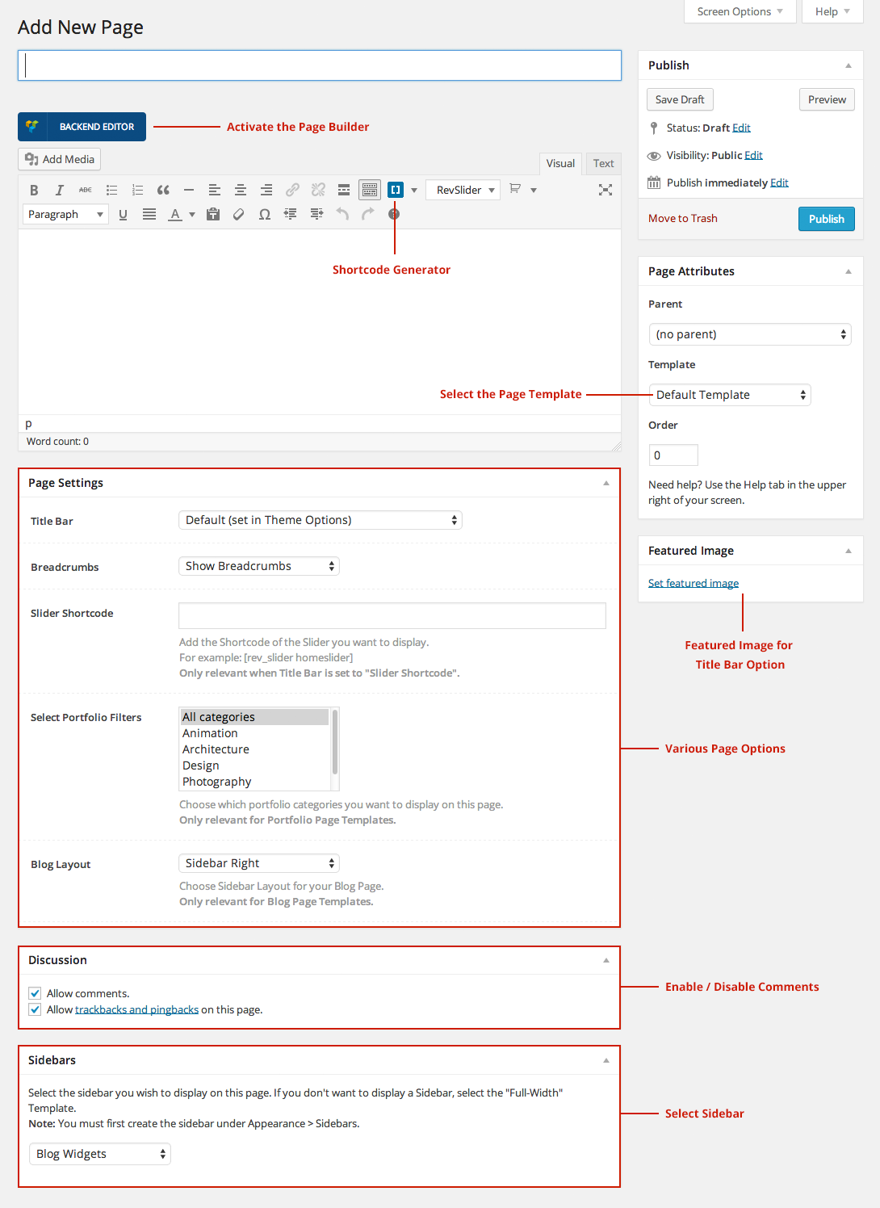Enter distraction-free fullscreen mode
880x1208 pixels.
click(x=605, y=191)
